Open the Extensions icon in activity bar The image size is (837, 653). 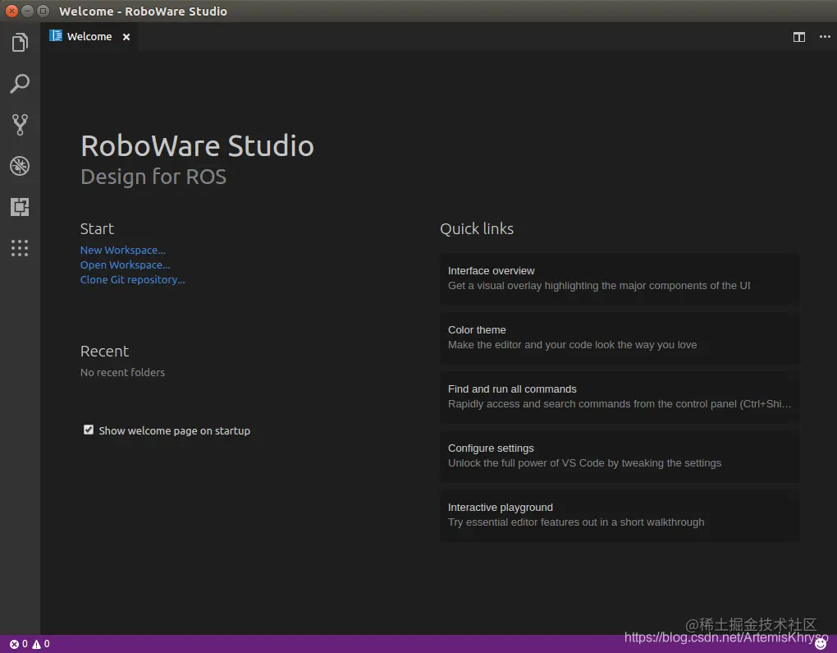(20, 207)
